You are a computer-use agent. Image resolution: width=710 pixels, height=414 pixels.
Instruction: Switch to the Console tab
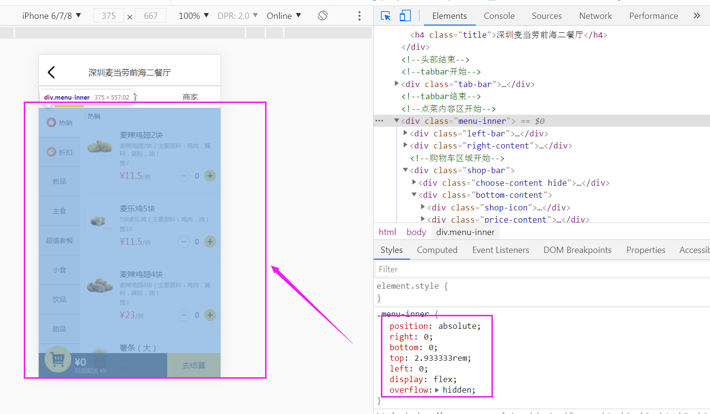(499, 15)
